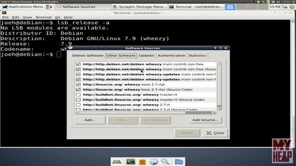Switch to Terminal taskbar window button
The height and width of the screenshot is (166, 296).
click(196, 7)
